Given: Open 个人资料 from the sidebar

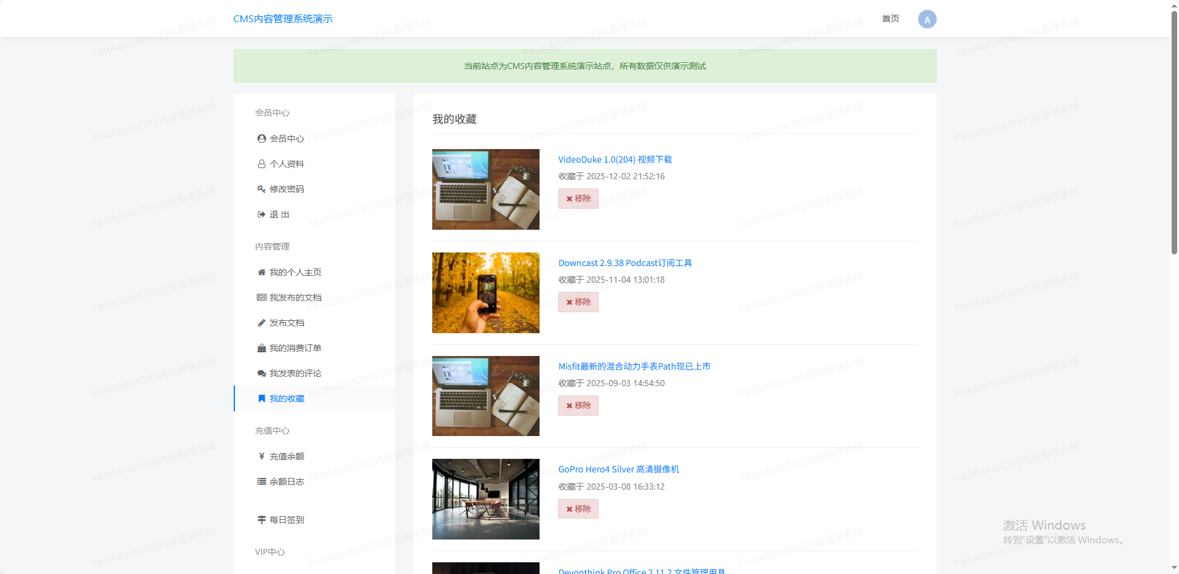Looking at the screenshot, I should pos(287,164).
